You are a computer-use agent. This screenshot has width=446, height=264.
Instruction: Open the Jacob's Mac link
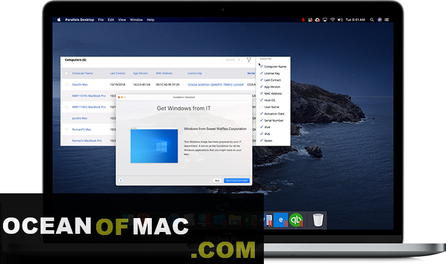click(x=80, y=118)
